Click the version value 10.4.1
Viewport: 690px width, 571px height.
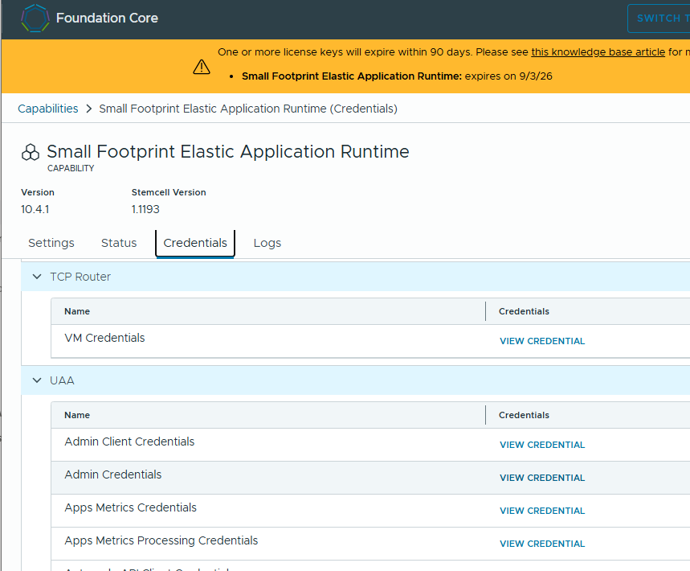point(35,209)
